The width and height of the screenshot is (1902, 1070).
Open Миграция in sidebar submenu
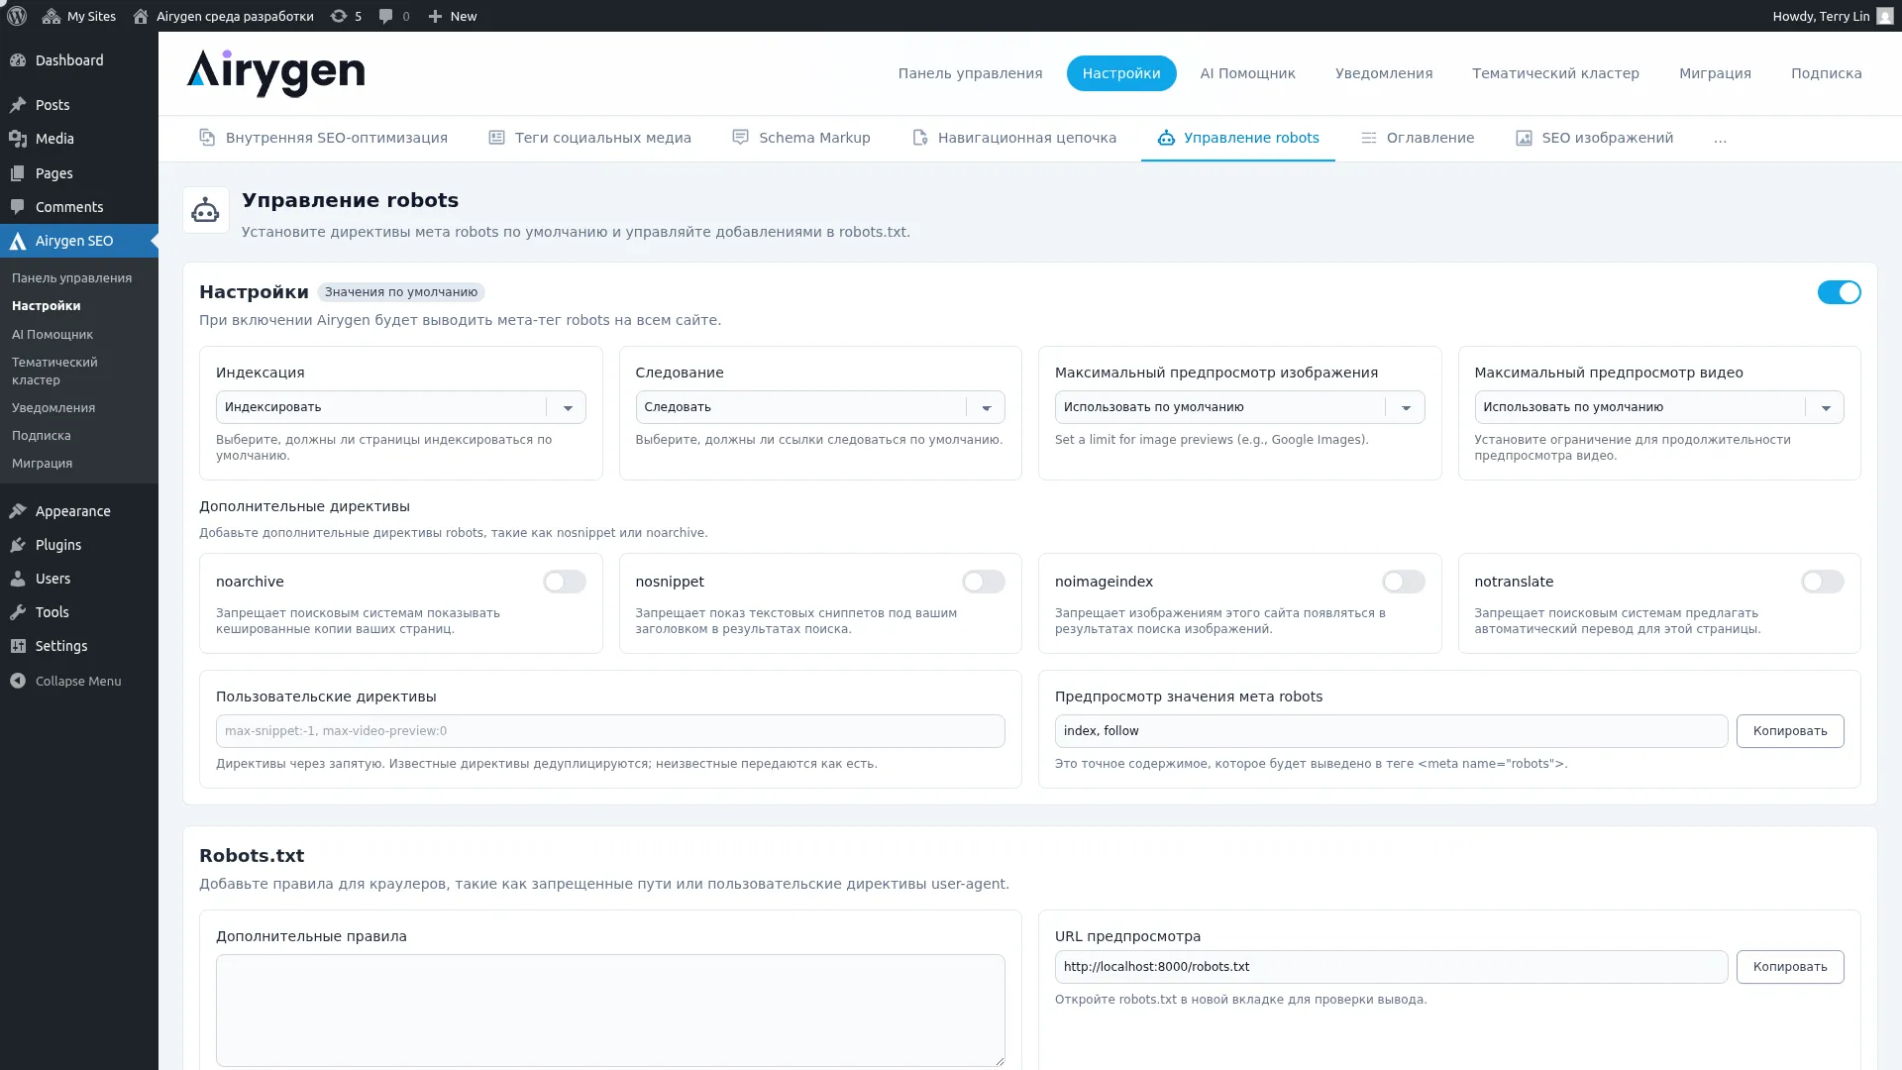42,464
